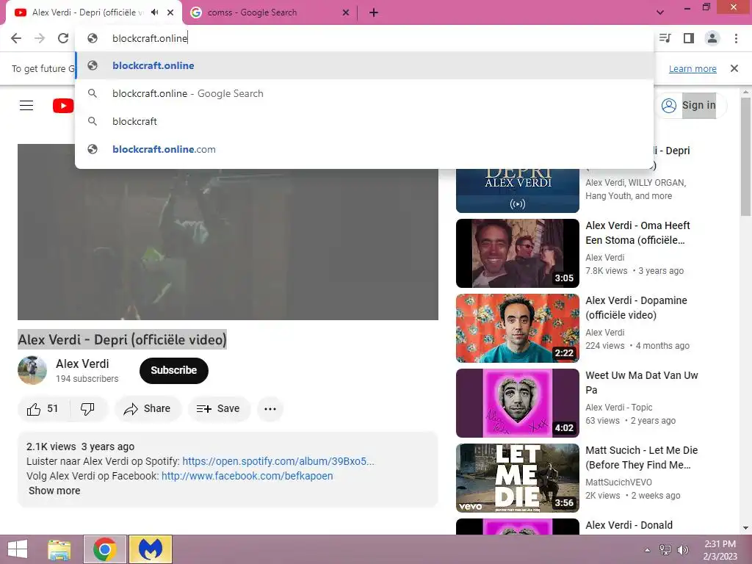Dismiss the info bar with the X
752x564 pixels.
pyautogui.click(x=734, y=68)
